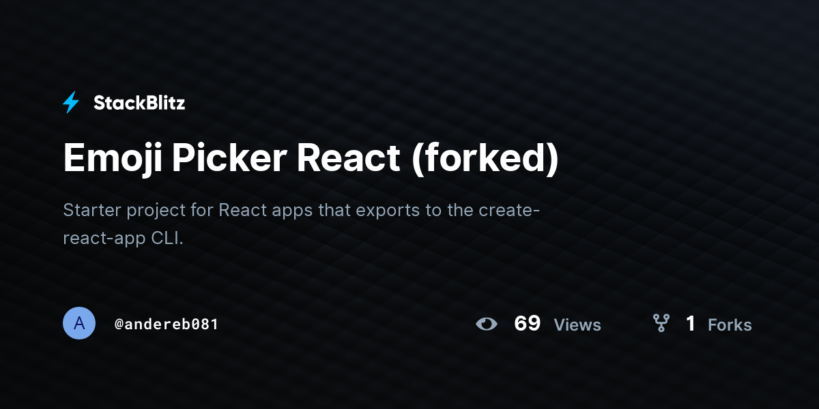Click the fork branch icon

click(661, 323)
